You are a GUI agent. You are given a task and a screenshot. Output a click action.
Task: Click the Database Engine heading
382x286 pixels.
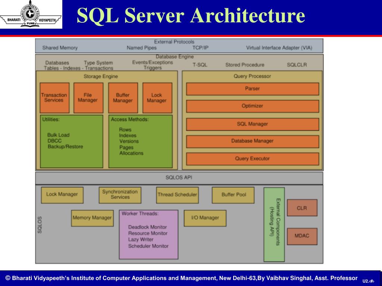point(175,57)
